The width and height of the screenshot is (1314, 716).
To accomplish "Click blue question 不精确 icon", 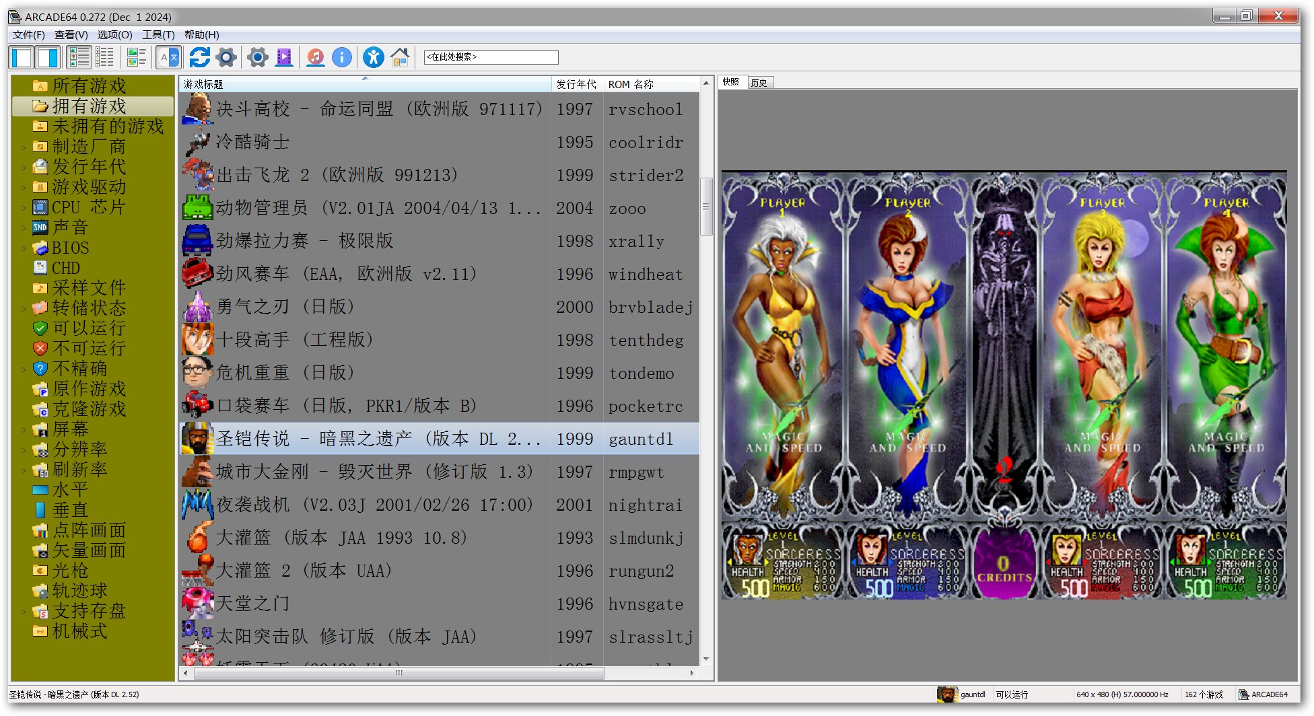I will point(40,369).
